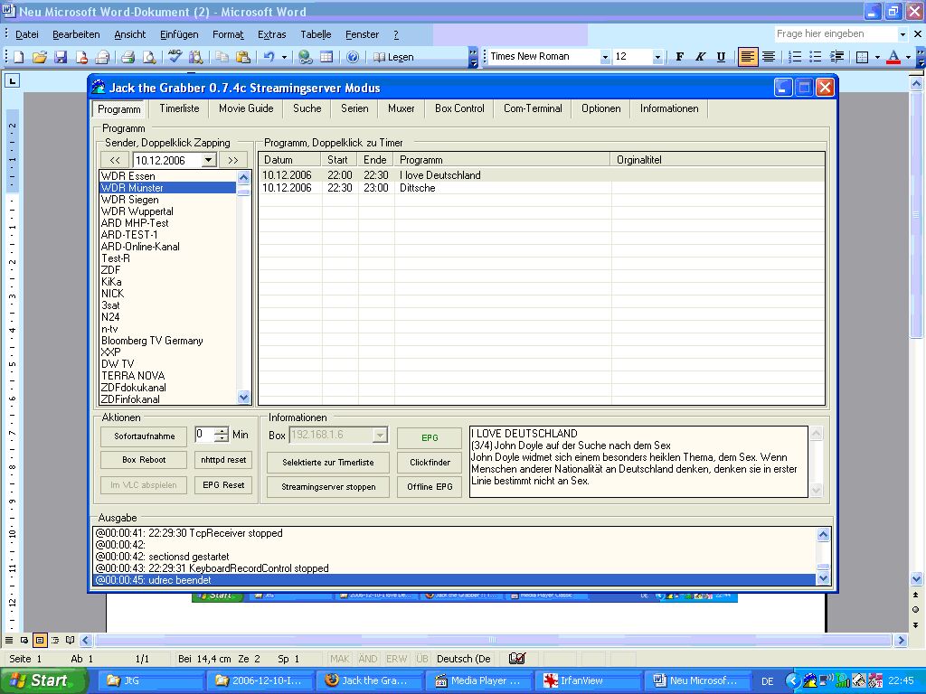This screenshot has width=926, height=694.
Task: Toggle italic formatting in Word
Action: 700,57
